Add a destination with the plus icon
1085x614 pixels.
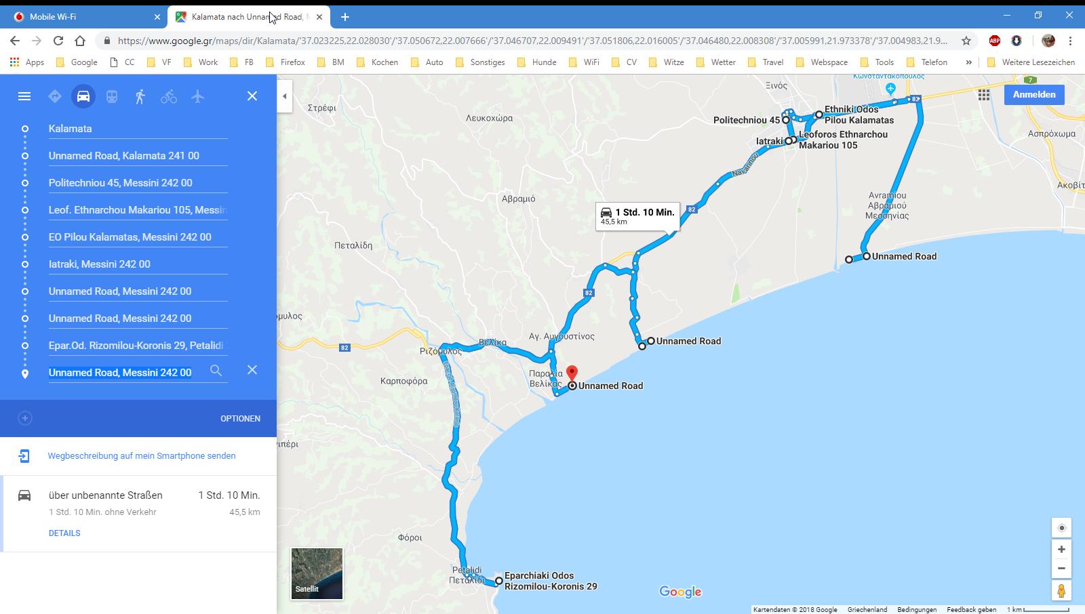click(25, 418)
